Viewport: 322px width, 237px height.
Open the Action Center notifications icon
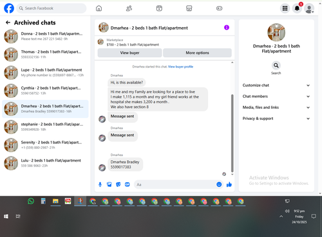point(314,216)
